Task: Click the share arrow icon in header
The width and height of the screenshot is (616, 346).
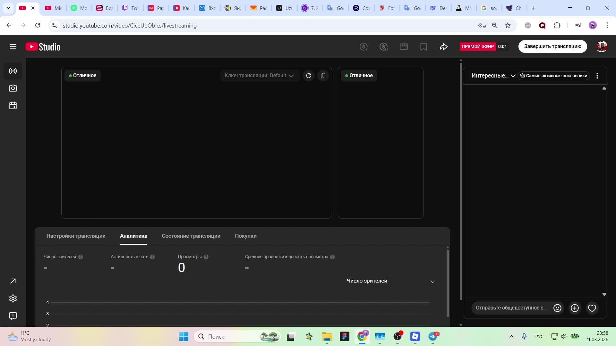Action: point(443,47)
